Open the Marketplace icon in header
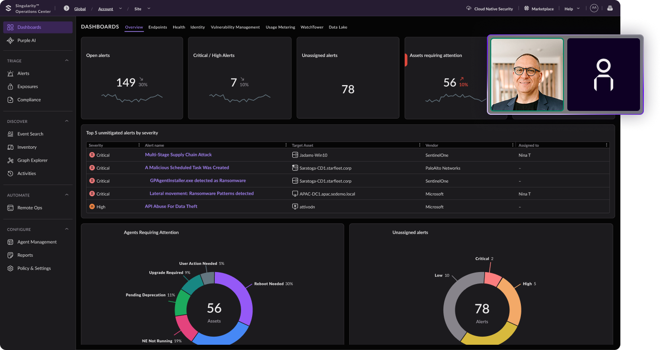 [x=527, y=9]
